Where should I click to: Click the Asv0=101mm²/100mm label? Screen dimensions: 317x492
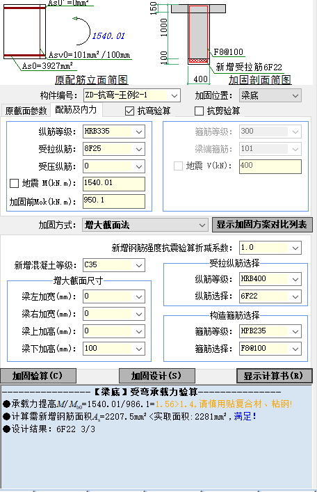89,55
